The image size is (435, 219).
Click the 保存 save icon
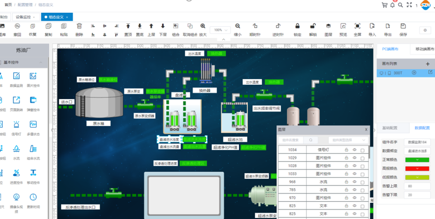point(403,26)
